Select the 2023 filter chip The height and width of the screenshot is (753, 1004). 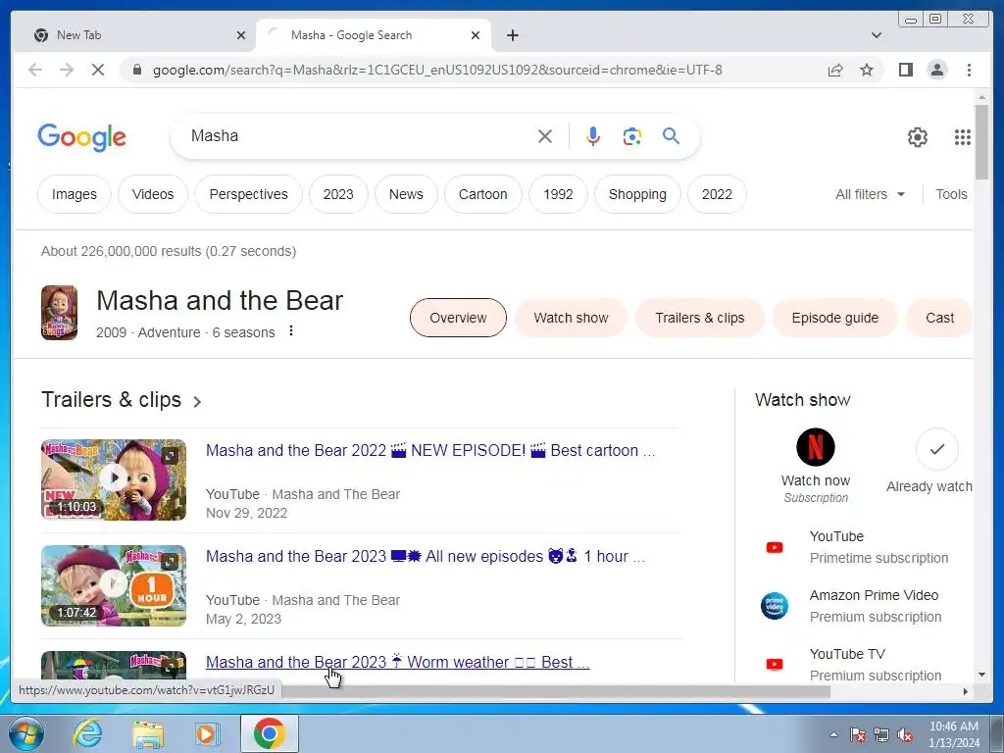pyautogui.click(x=338, y=194)
